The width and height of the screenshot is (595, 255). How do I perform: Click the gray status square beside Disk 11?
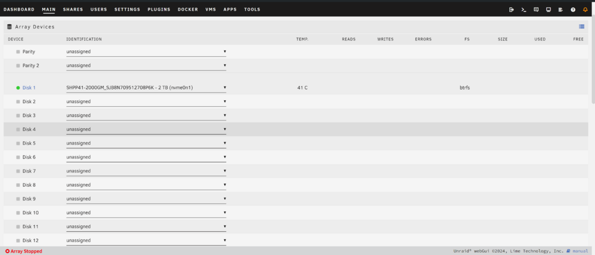[x=18, y=227]
